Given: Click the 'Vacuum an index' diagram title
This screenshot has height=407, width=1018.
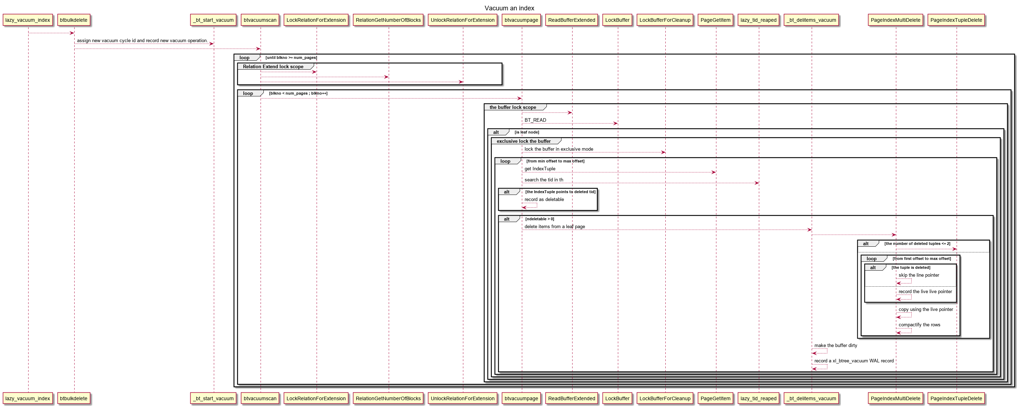Looking at the screenshot, I should click(x=509, y=8).
